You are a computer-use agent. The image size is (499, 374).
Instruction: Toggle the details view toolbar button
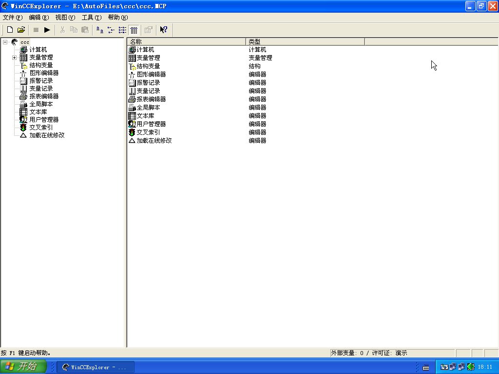coord(134,30)
